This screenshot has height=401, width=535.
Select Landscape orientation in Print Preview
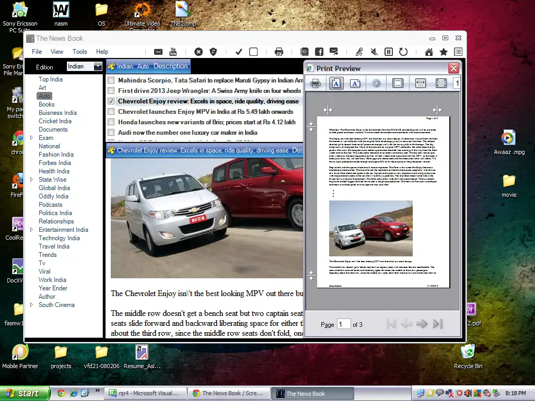355,83
